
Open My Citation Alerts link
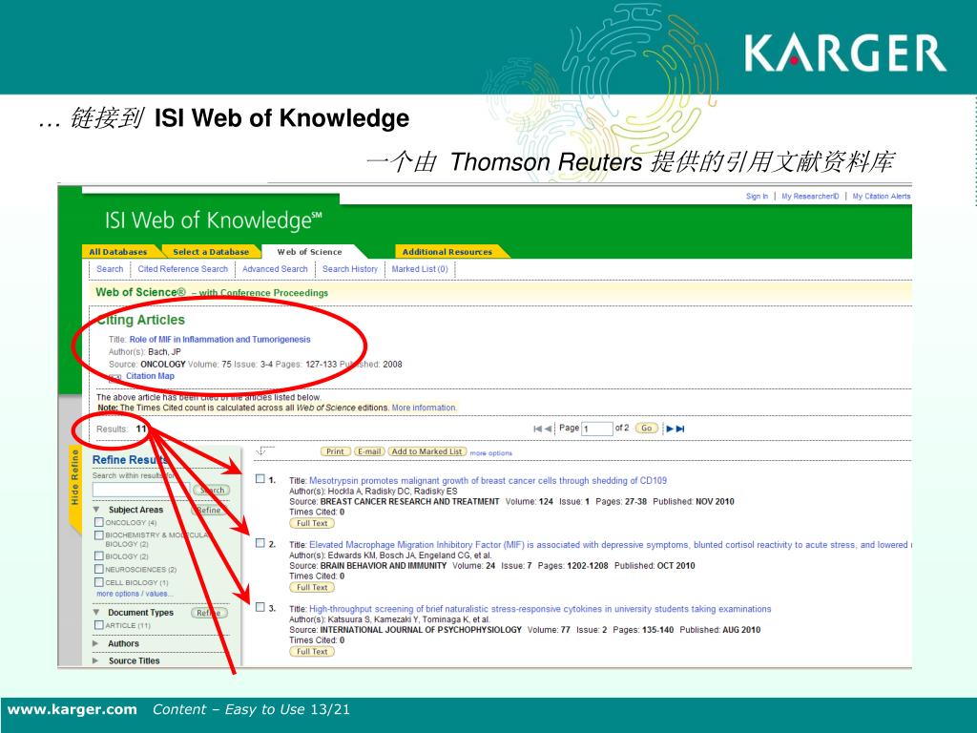click(882, 197)
